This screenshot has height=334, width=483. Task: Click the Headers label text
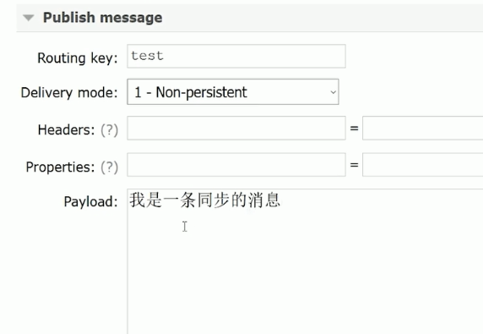66,130
